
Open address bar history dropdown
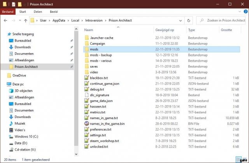pos(181,21)
